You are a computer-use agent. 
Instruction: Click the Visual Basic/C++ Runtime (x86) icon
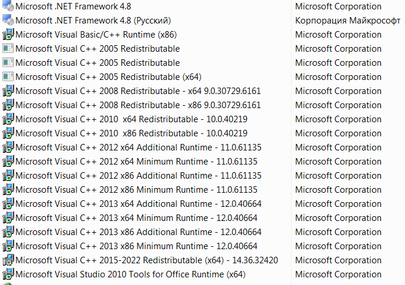[x=8, y=35]
